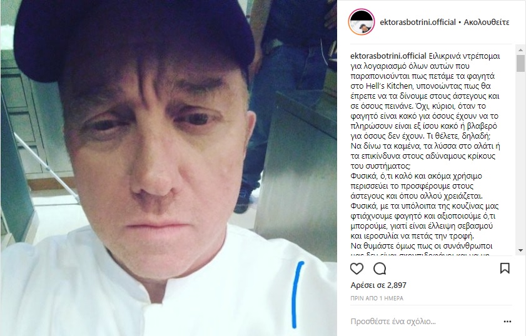
Task: Click the caption scrollbar thumb
Action: point(520,63)
